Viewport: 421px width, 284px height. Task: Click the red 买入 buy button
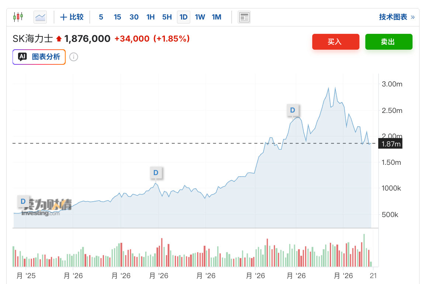[335, 42]
